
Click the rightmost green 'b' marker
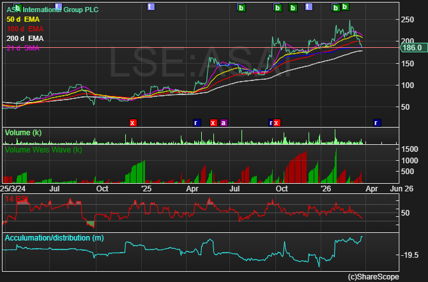[345, 7]
